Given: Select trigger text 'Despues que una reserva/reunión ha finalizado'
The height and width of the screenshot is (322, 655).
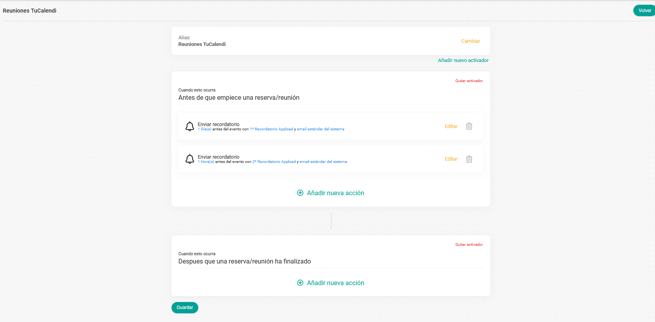Looking at the screenshot, I should pyautogui.click(x=245, y=262).
